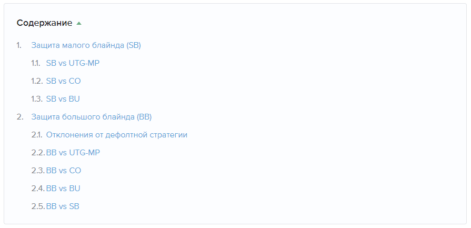Click the '2.1.' item number

pos(36,135)
